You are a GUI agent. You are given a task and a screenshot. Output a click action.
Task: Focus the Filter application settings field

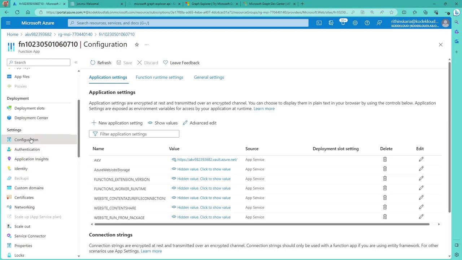(x=134, y=134)
